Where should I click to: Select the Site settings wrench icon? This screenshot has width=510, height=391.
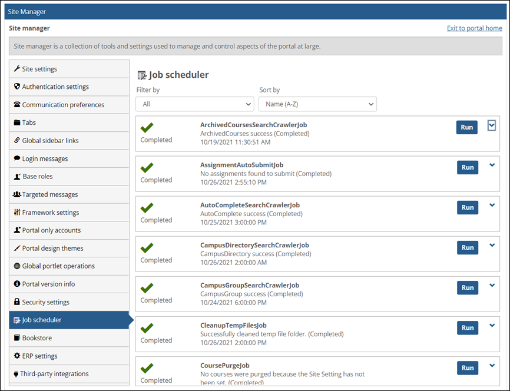point(18,68)
